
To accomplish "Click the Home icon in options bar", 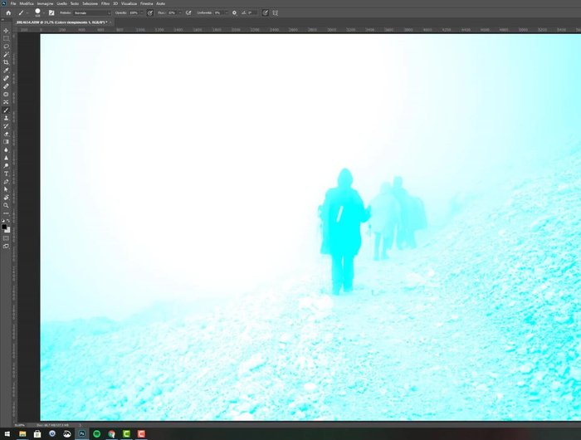I will pyautogui.click(x=7, y=13).
